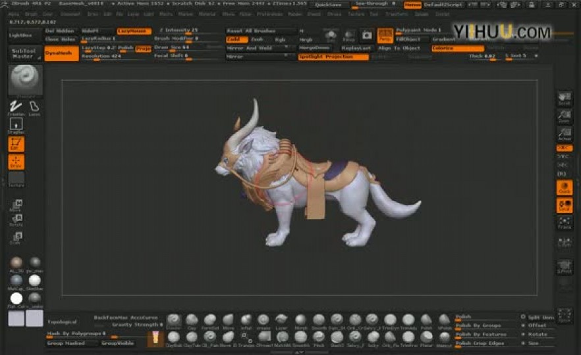The image size is (581, 355).
Task: Select the ClayBuild brush sphere
Action: point(173,338)
